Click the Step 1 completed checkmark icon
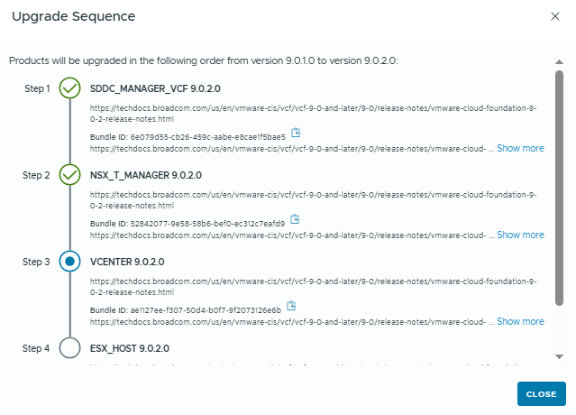 click(69, 88)
